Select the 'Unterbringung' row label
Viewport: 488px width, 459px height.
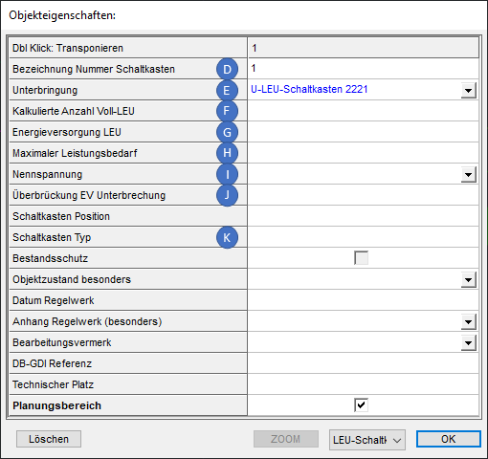tap(45, 90)
